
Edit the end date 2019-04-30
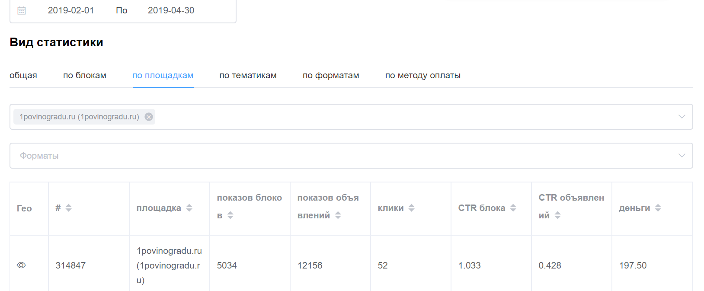coord(171,10)
